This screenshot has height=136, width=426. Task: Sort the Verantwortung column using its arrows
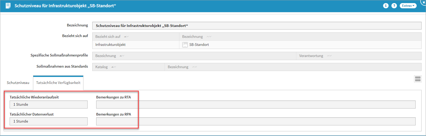329,56
